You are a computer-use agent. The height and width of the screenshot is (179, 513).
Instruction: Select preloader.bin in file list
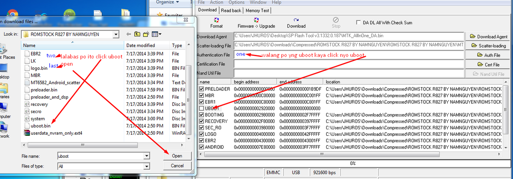tap(40, 90)
